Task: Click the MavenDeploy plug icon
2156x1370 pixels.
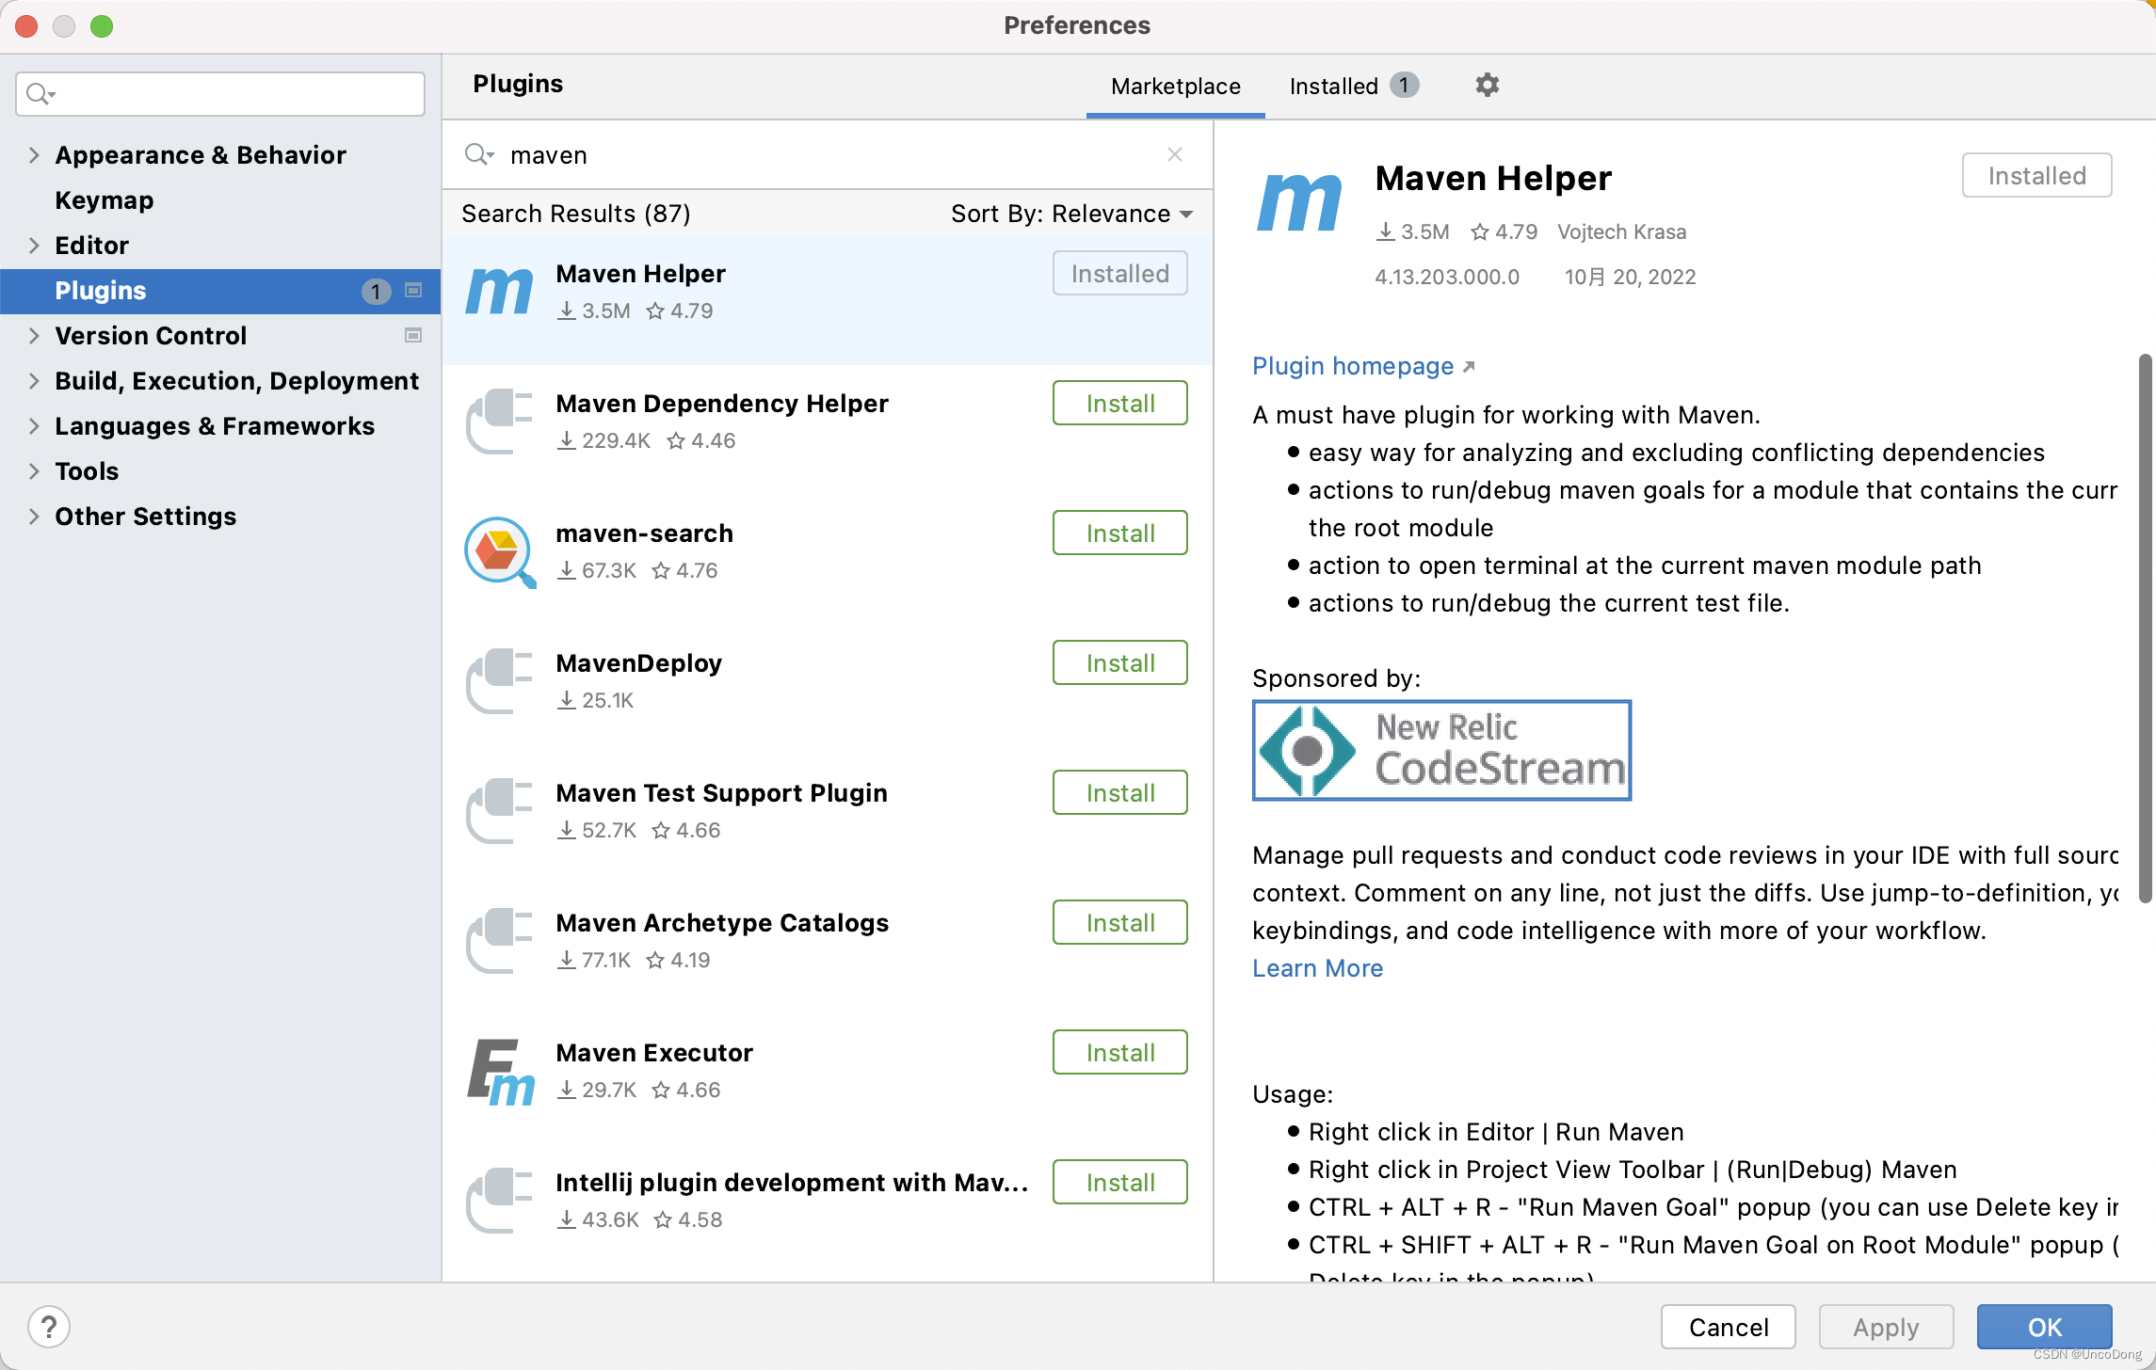Action: click(500, 680)
